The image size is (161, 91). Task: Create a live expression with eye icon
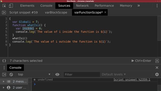click(x=57, y=74)
